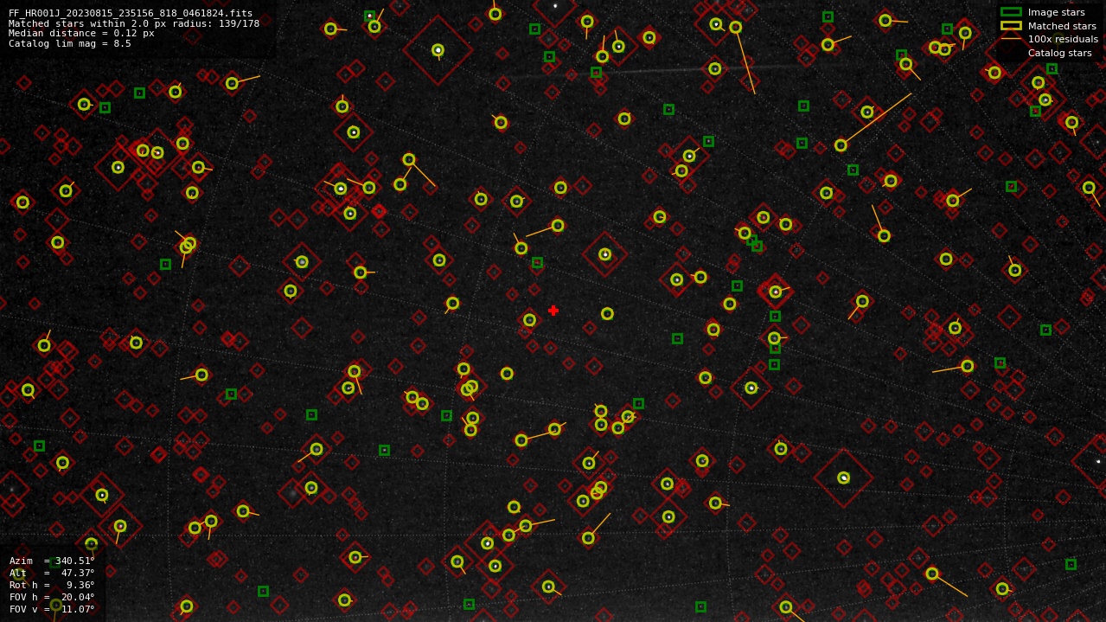Click the yellow Matched stars legend box
Viewport: 1106px width, 622px height.
click(x=1011, y=26)
